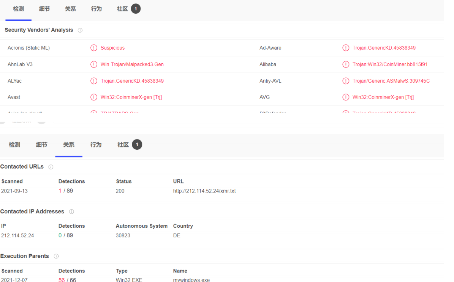
Task: Click the 30823 autonomous system value
Action: [x=123, y=235]
